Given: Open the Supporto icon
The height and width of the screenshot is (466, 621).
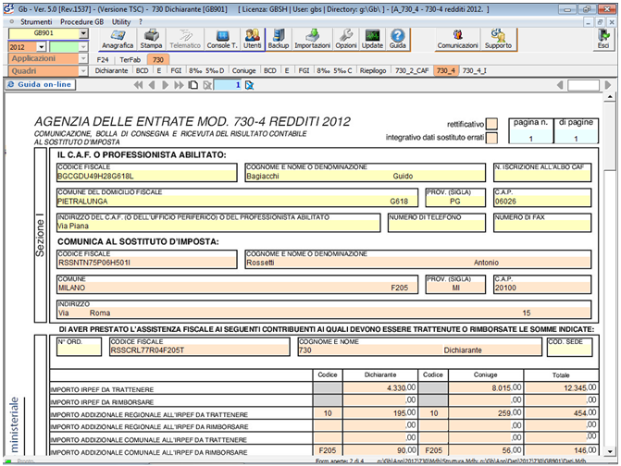Looking at the screenshot, I should (498, 39).
